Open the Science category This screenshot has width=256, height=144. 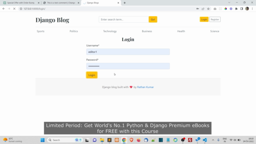click(215, 31)
